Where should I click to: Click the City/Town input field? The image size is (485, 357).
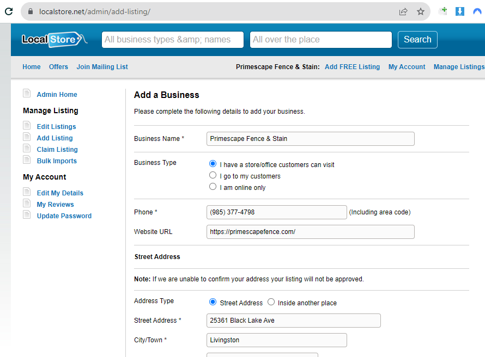click(276, 340)
